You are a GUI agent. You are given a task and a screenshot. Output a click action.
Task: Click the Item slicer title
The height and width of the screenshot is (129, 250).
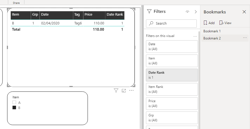tap(16, 97)
